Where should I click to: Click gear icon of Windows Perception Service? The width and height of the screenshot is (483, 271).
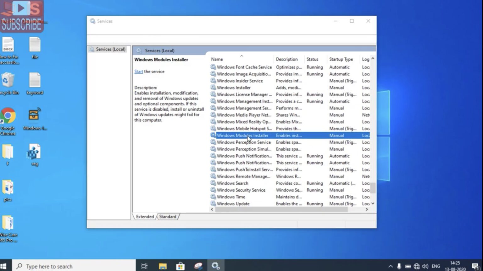click(x=213, y=142)
